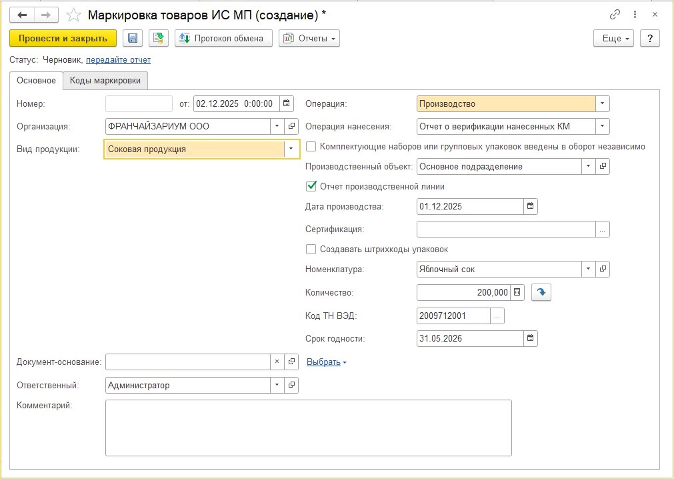Image resolution: width=674 pixels, height=479 pixels.
Task: Click the copy link icon in header
Action: [x=615, y=15]
